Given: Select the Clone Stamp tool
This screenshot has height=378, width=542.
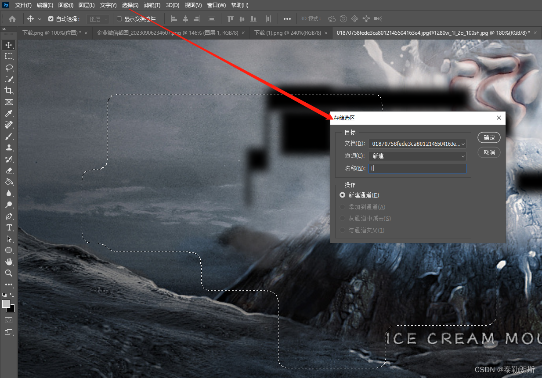Looking at the screenshot, I should (x=9, y=148).
